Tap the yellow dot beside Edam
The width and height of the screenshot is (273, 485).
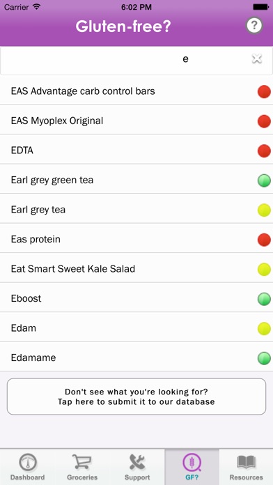pyautogui.click(x=264, y=328)
